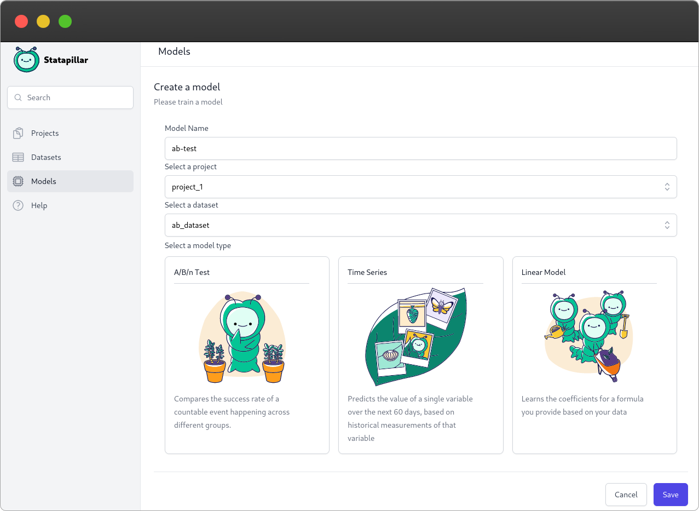Click the Statapillar caterpillar logo
Image resolution: width=699 pixels, height=511 pixels.
(26, 60)
